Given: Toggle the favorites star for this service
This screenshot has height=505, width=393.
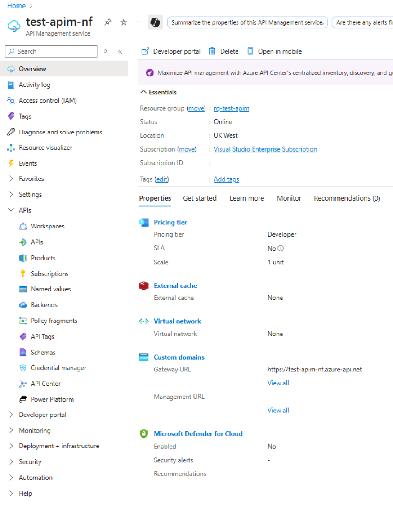Looking at the screenshot, I should (123, 22).
